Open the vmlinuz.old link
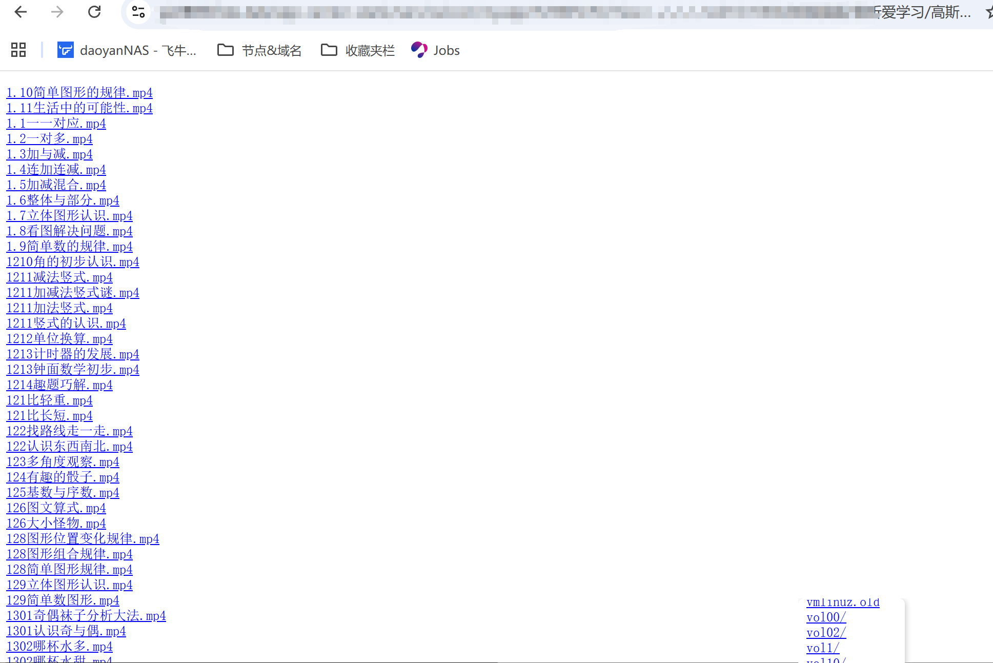Screen dimensions: 993x663 (x=842, y=601)
